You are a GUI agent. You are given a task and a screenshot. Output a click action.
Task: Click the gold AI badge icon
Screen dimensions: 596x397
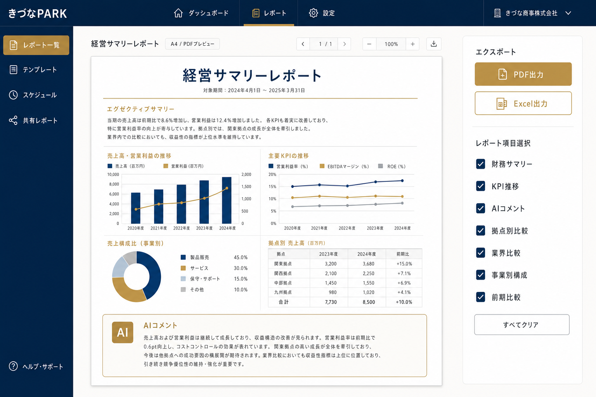(x=123, y=332)
